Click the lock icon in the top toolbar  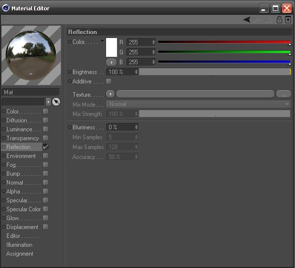279,20
